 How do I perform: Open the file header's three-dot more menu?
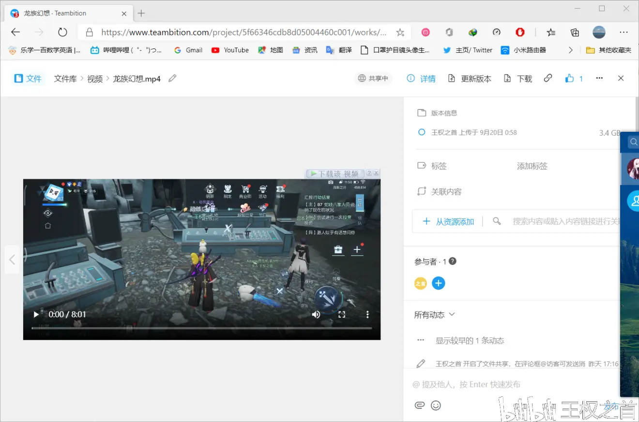[599, 78]
